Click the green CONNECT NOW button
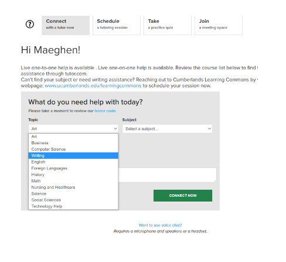Screen dimensions: 286x262 [x=183, y=196]
